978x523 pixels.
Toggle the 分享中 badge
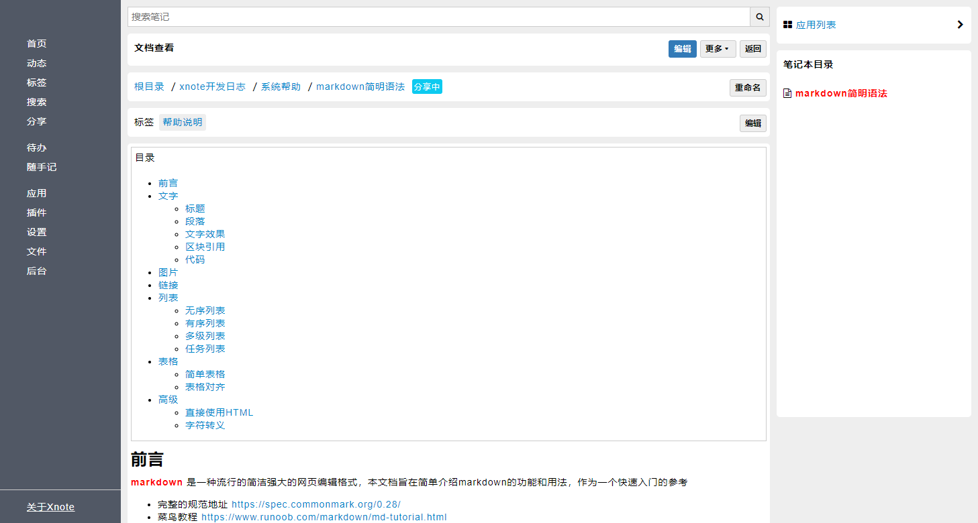[x=427, y=86]
